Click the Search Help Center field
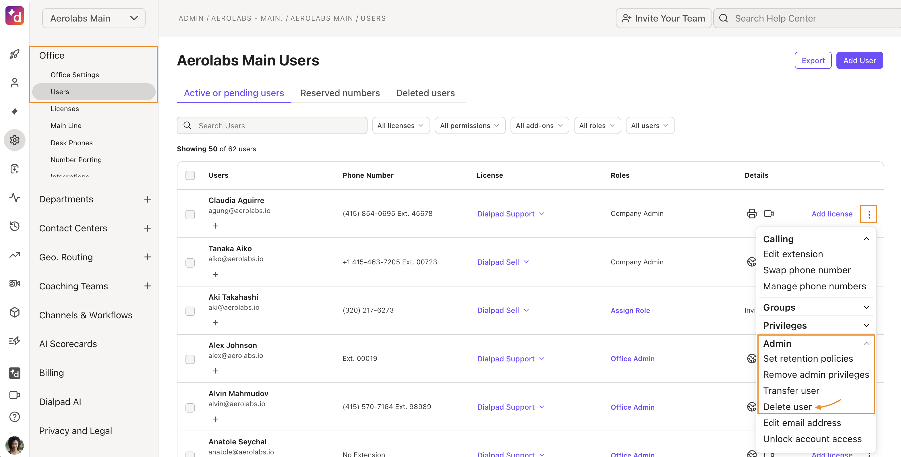 tap(807, 18)
